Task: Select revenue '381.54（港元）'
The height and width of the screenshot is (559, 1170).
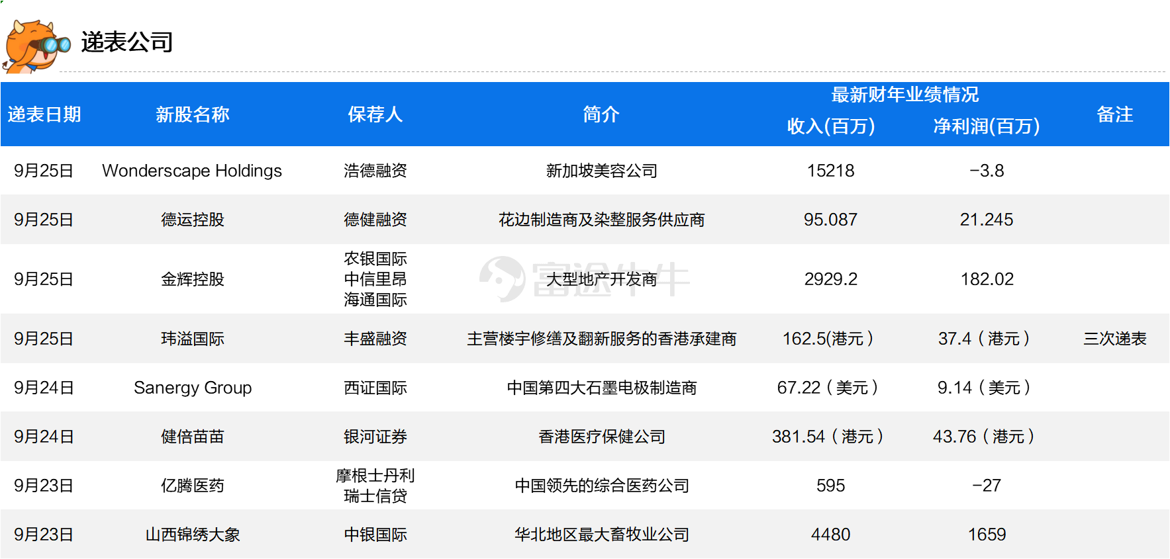Action: (x=828, y=437)
